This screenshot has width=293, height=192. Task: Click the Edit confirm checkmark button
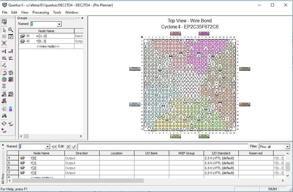(x=74, y=147)
